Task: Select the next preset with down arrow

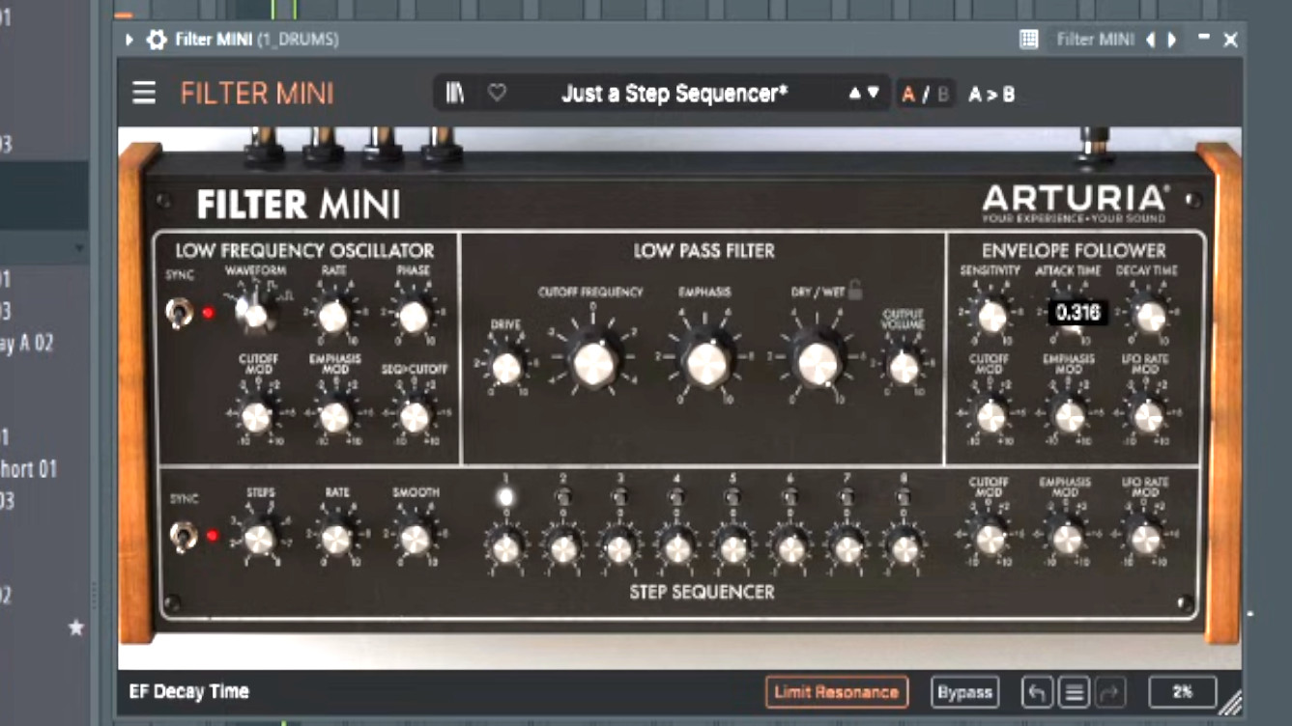Action: 874,94
